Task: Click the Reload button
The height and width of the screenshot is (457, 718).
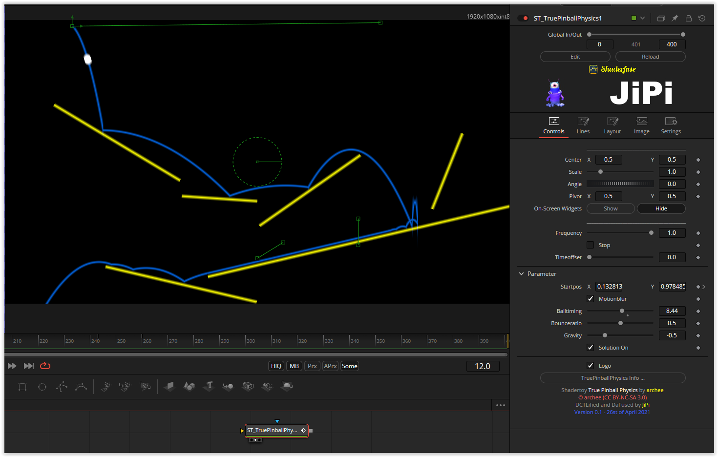Action: coord(651,57)
